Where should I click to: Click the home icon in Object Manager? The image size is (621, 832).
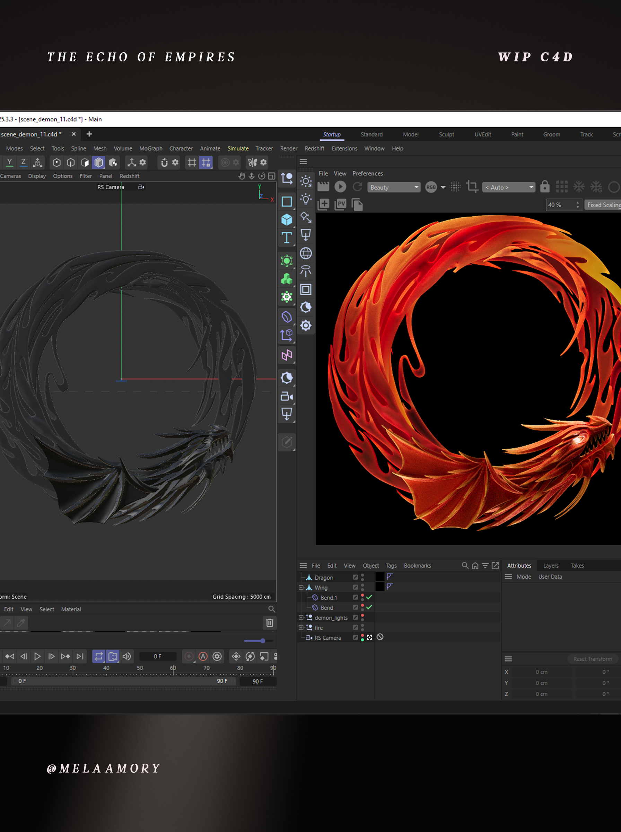click(475, 565)
